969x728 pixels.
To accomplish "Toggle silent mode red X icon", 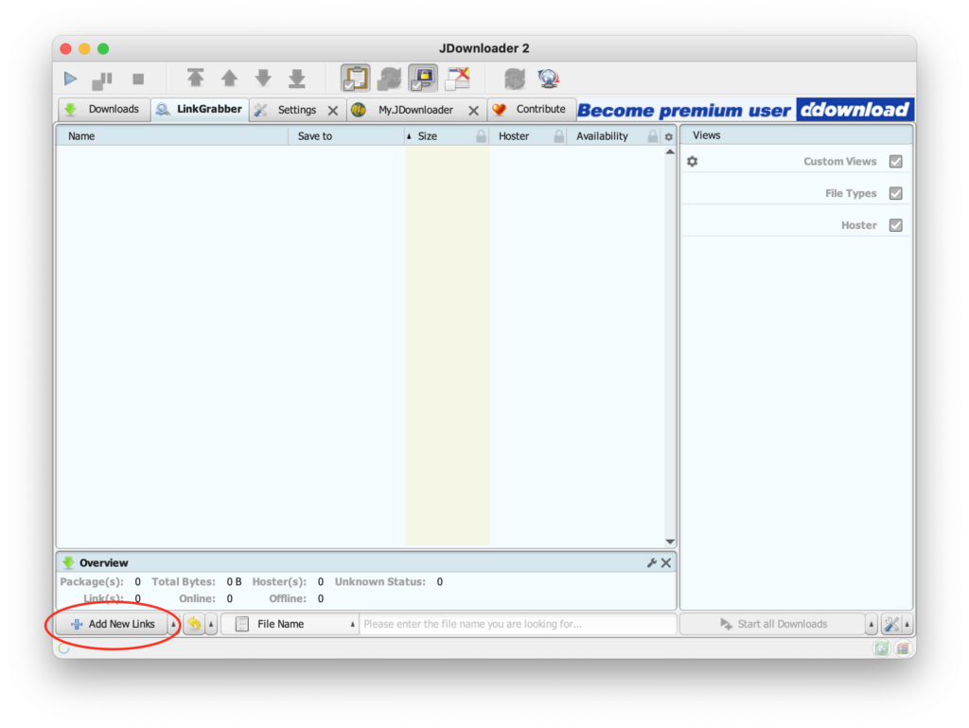I will pos(458,79).
